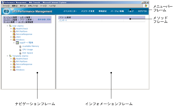173x107 pixels.
Task: Open 環境設定 in the blue menu bar
Action: pyautogui.click(x=103, y=11)
